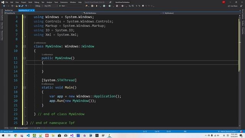
Task: Open the Microsoft Store taskbar icon
Action: [59, 135]
